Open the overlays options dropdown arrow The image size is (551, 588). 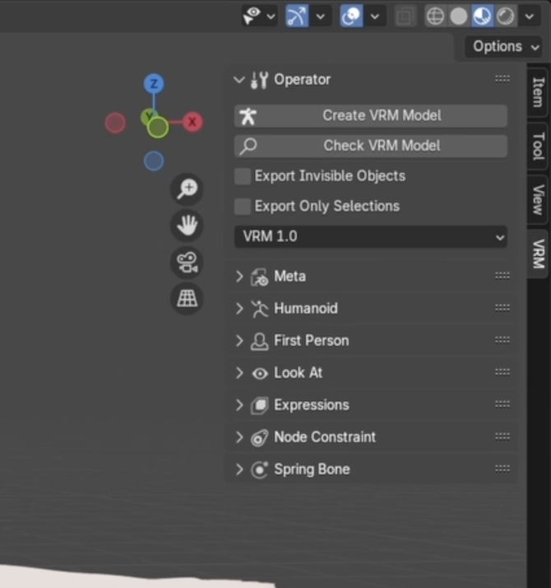375,16
